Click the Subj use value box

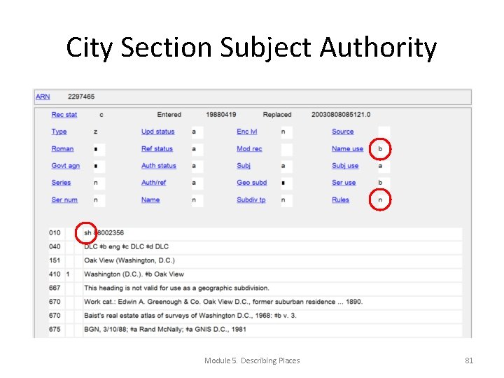[x=384, y=166]
